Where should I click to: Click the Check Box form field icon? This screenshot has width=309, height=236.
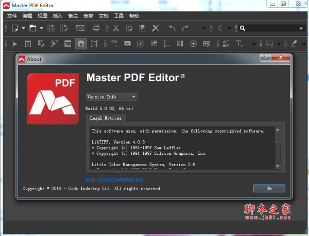click(140, 44)
